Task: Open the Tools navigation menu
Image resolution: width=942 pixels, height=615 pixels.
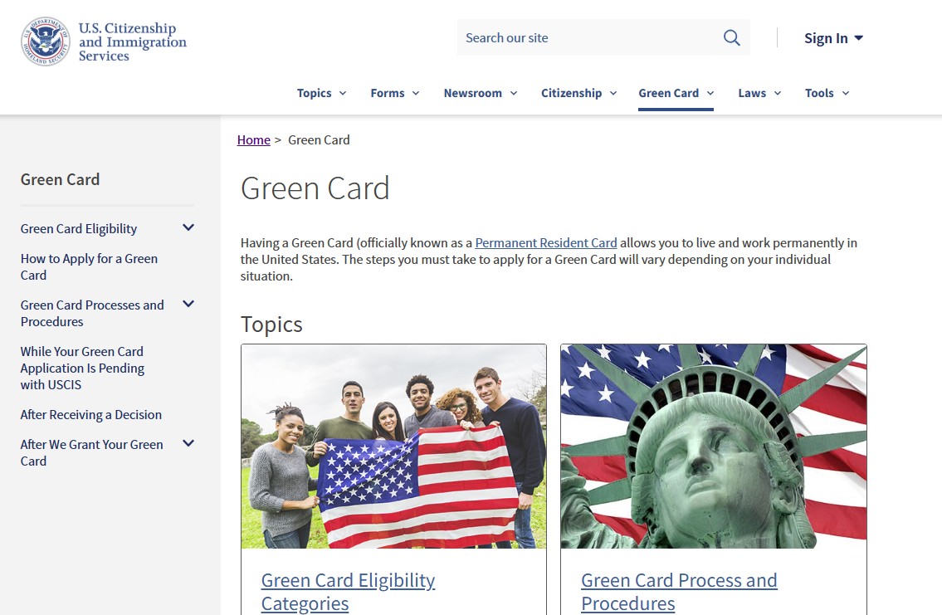Action: [827, 93]
